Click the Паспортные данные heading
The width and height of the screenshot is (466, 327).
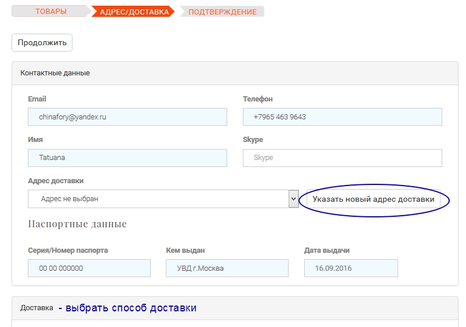(77, 224)
